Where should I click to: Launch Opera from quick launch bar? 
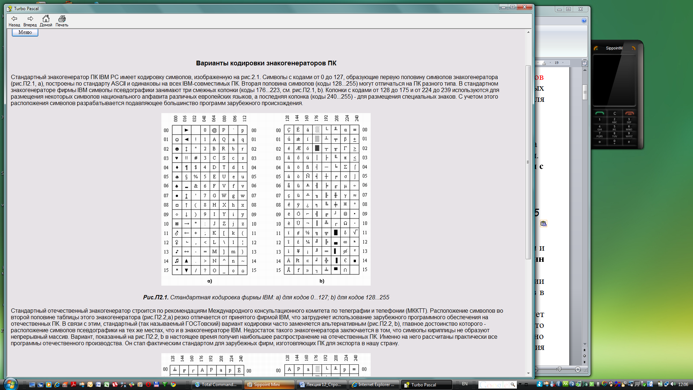click(148, 385)
